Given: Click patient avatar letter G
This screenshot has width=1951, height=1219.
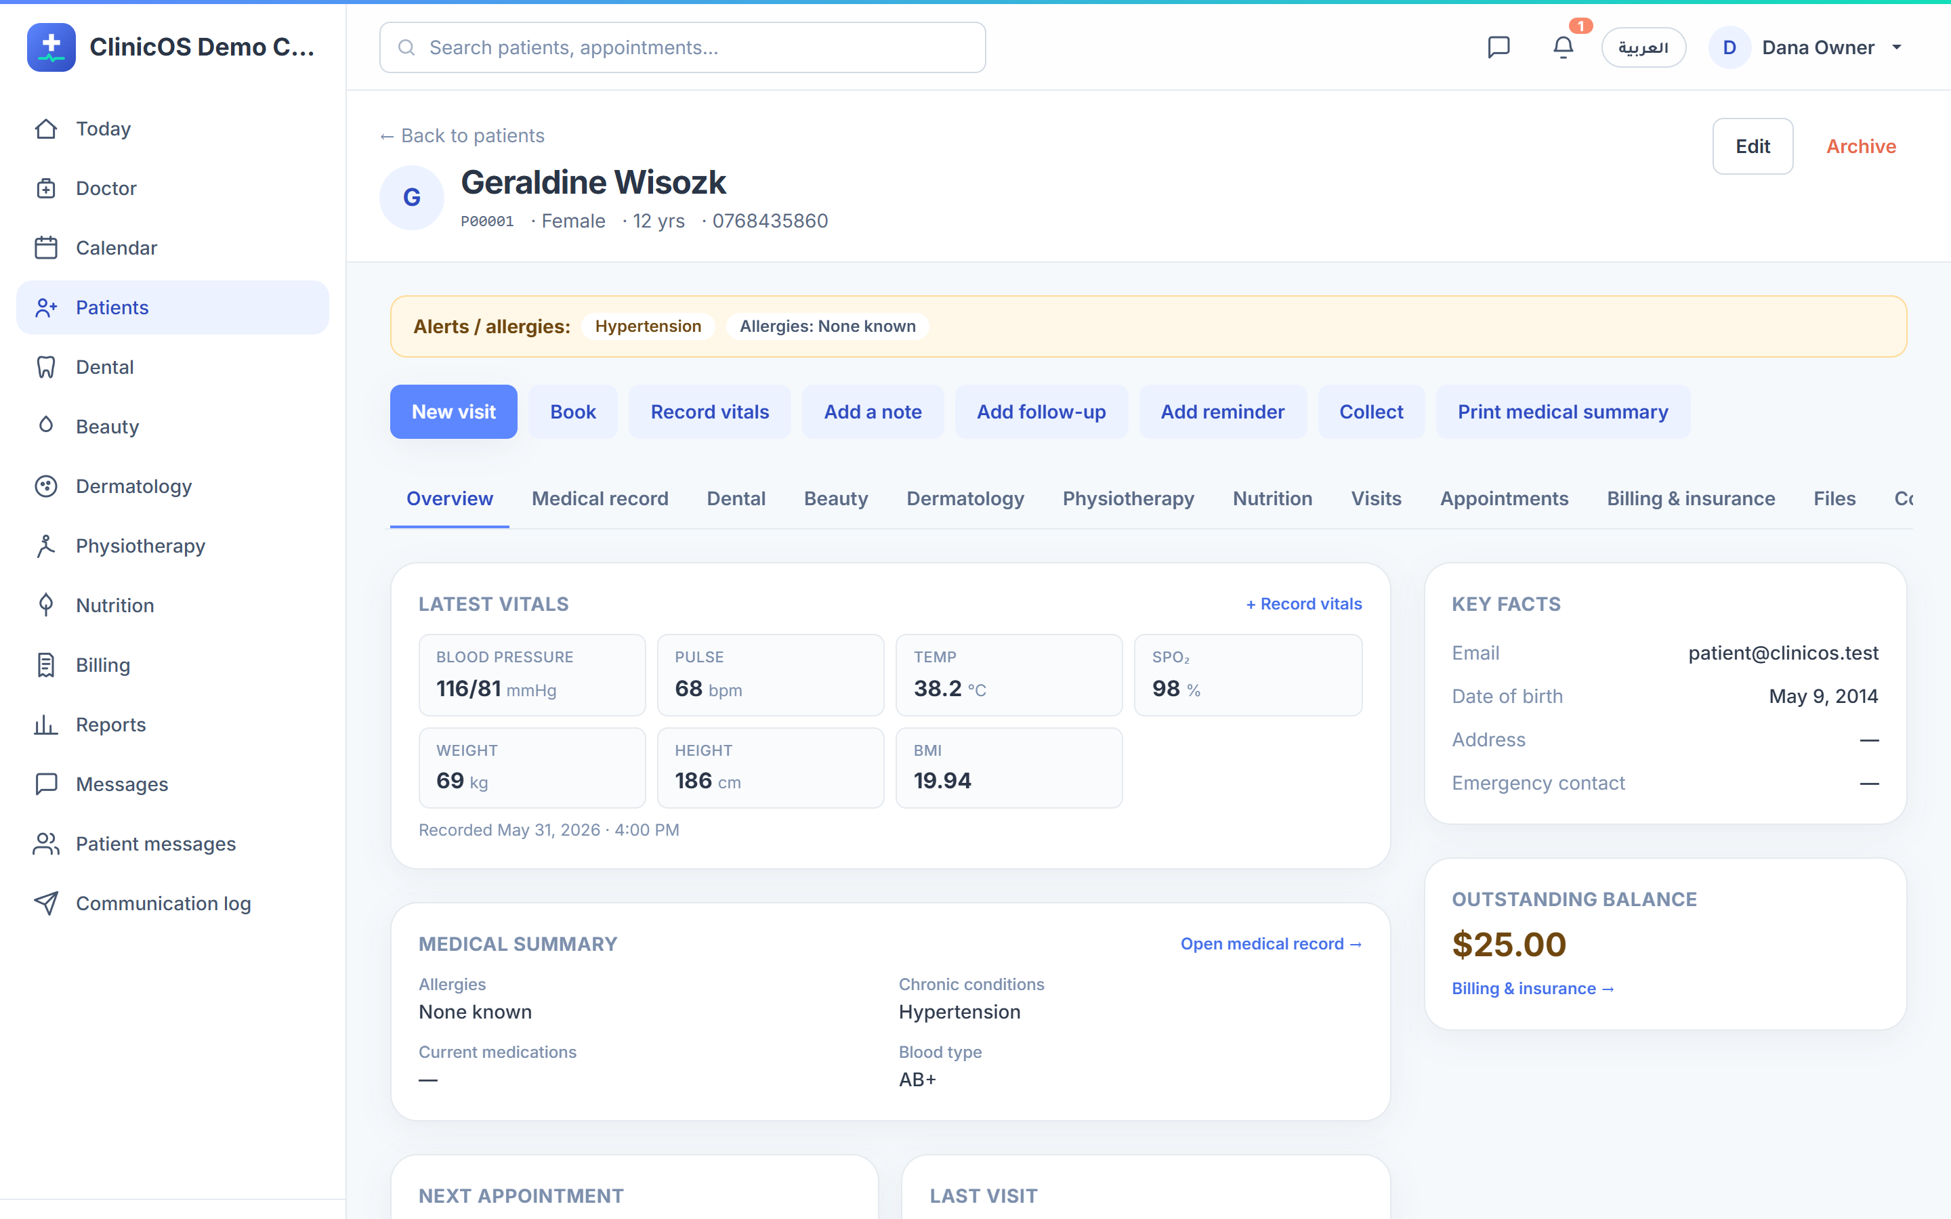Looking at the screenshot, I should click(412, 198).
